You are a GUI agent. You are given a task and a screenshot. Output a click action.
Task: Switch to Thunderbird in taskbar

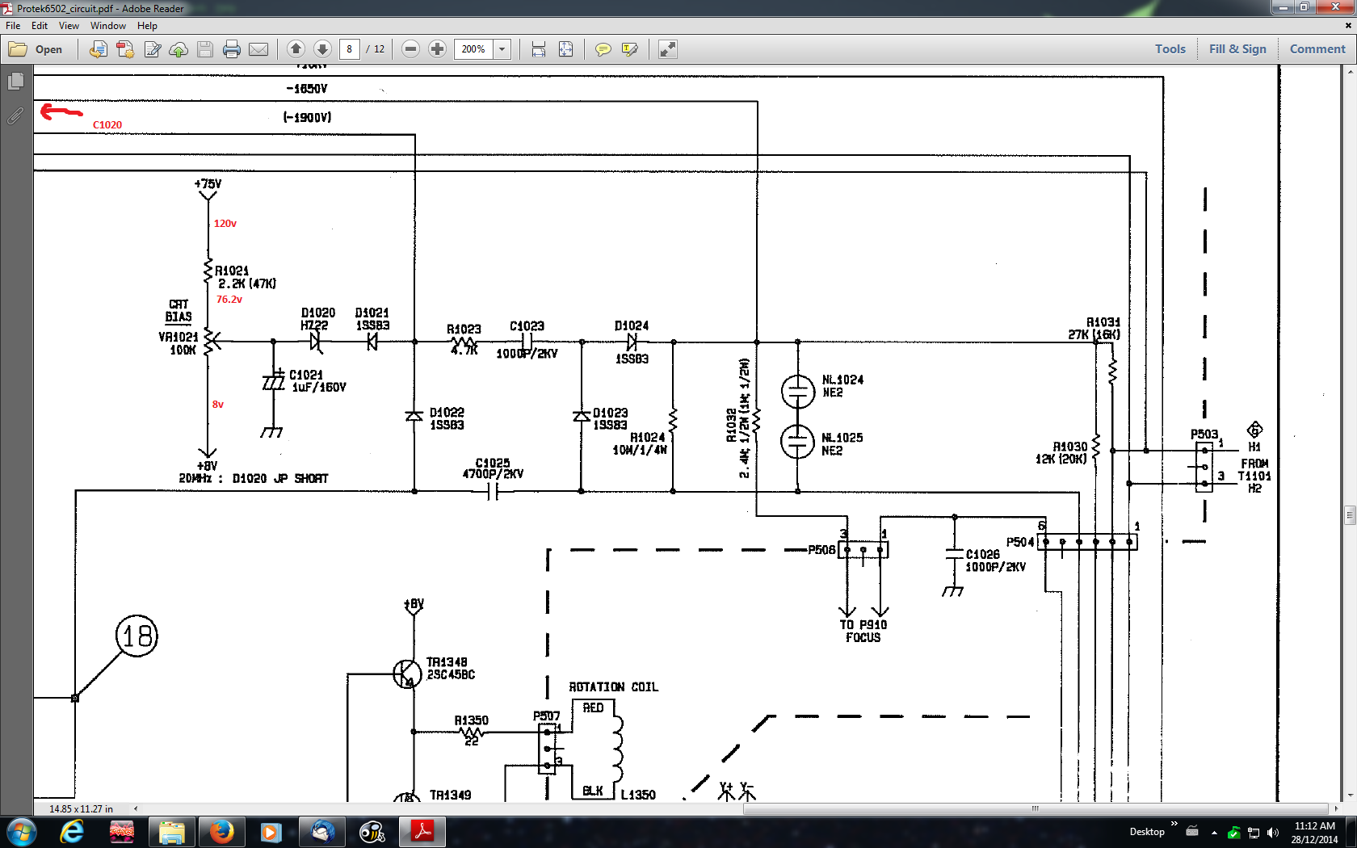(322, 832)
